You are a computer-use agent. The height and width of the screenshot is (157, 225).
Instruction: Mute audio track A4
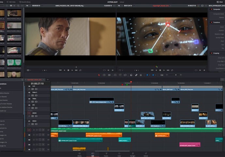coord(43,145)
